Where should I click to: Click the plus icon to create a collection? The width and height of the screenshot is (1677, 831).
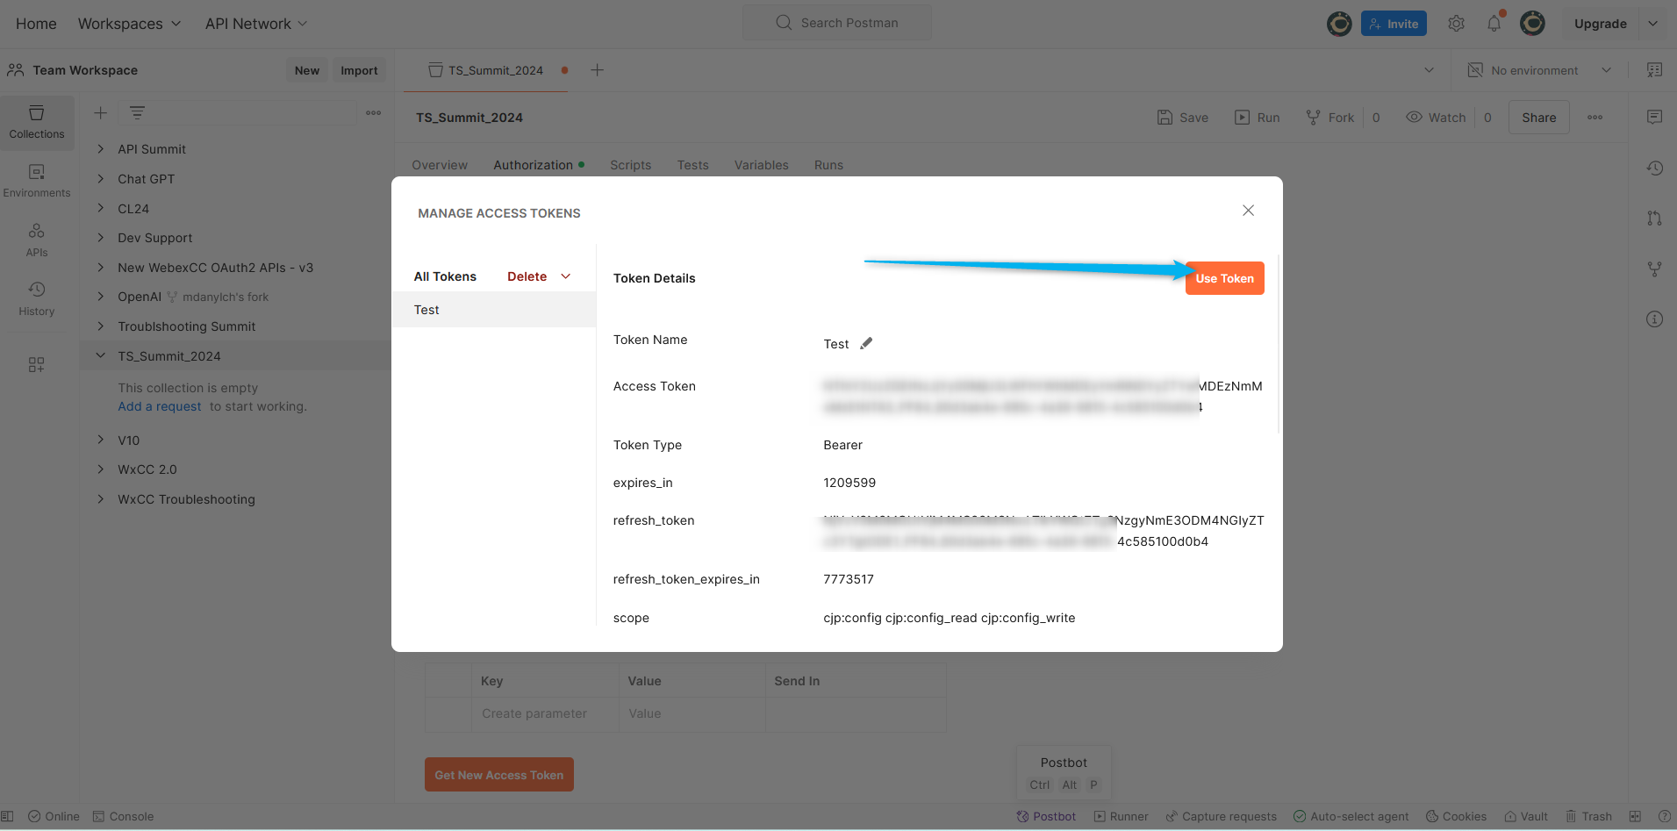tap(101, 112)
